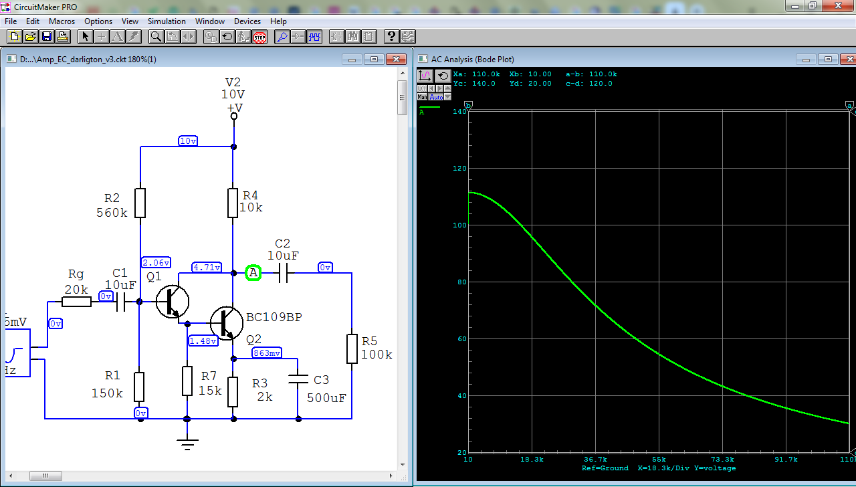Open the View menu

tap(130, 21)
